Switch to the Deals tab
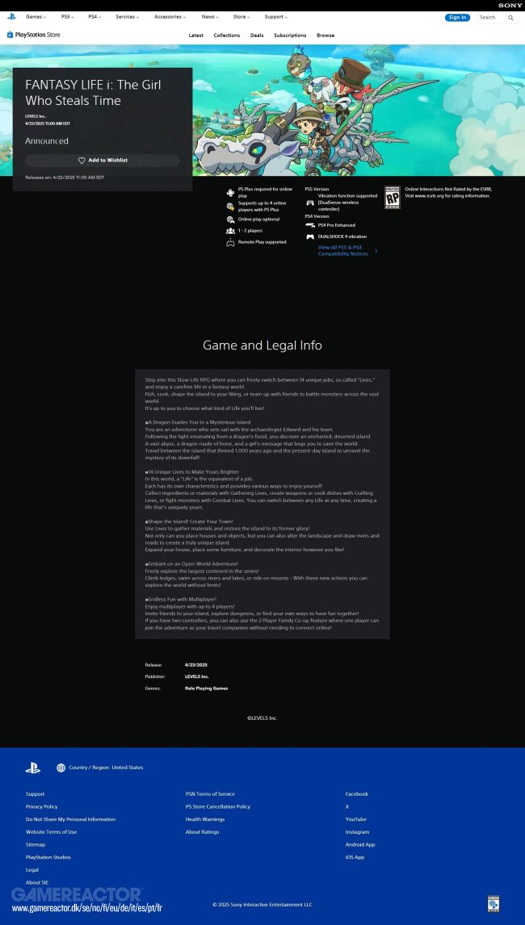Image resolution: width=525 pixels, height=925 pixels. pos(257,36)
